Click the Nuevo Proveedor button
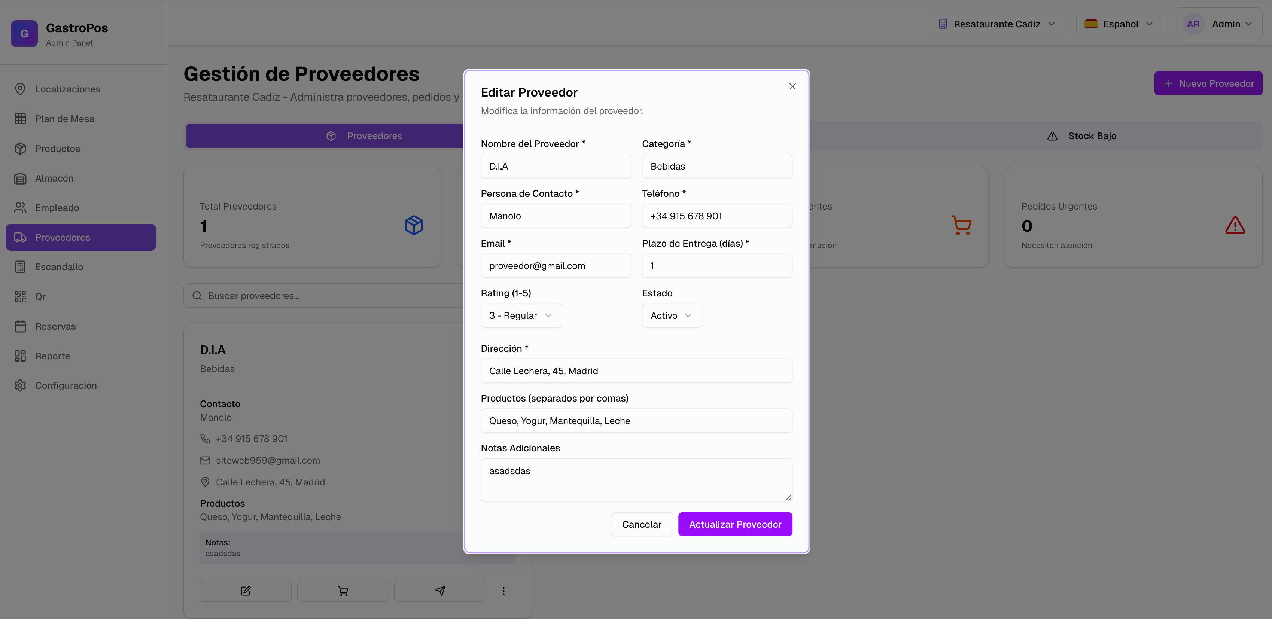The height and width of the screenshot is (619, 1272). pos(1208,83)
